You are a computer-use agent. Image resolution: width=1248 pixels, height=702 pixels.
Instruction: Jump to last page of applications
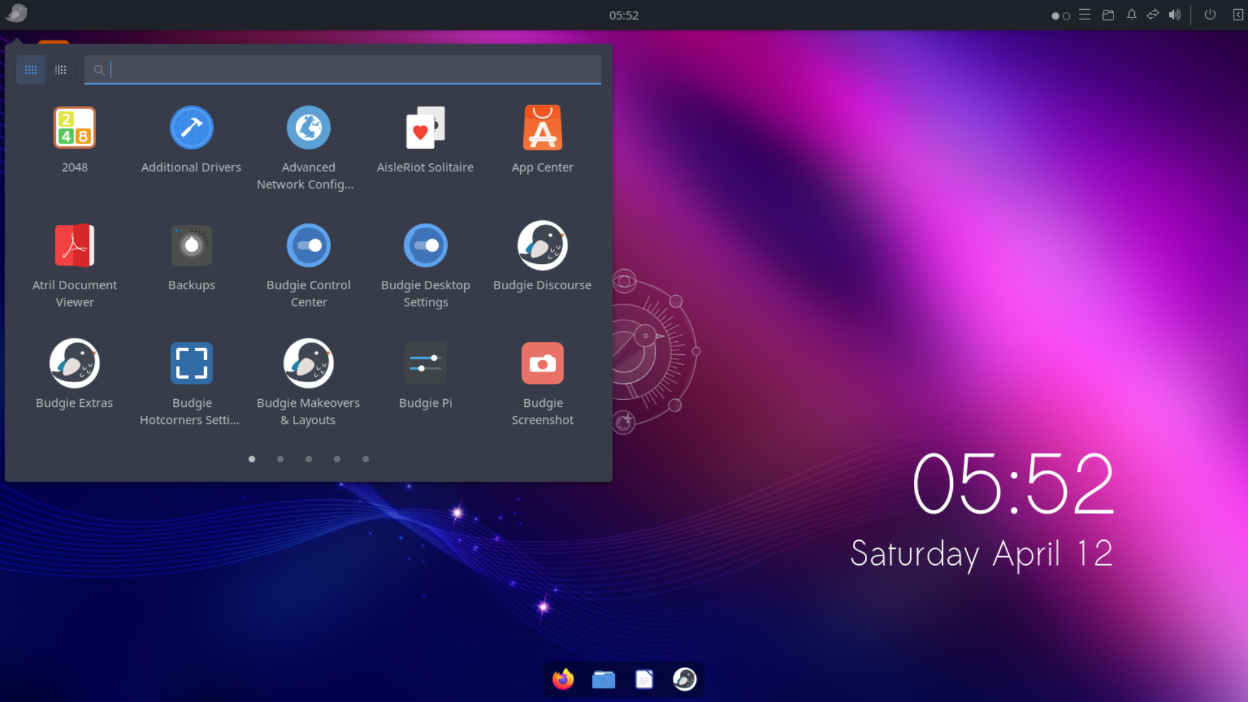click(x=365, y=459)
